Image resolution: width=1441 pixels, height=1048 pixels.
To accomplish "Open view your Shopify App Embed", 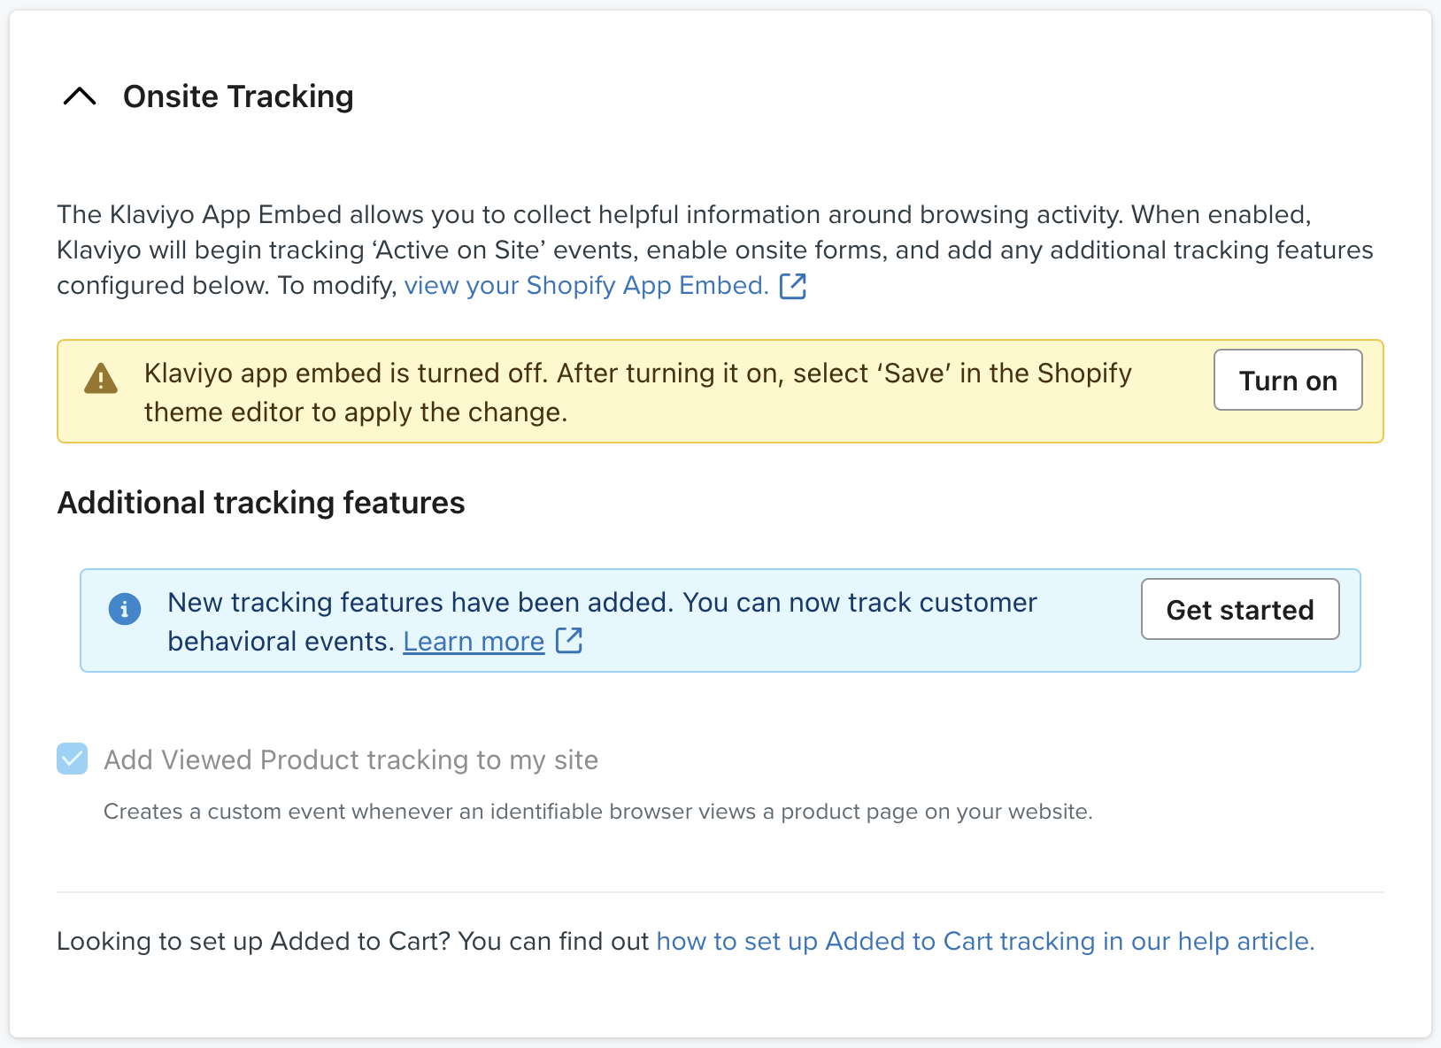I will 586,285.
